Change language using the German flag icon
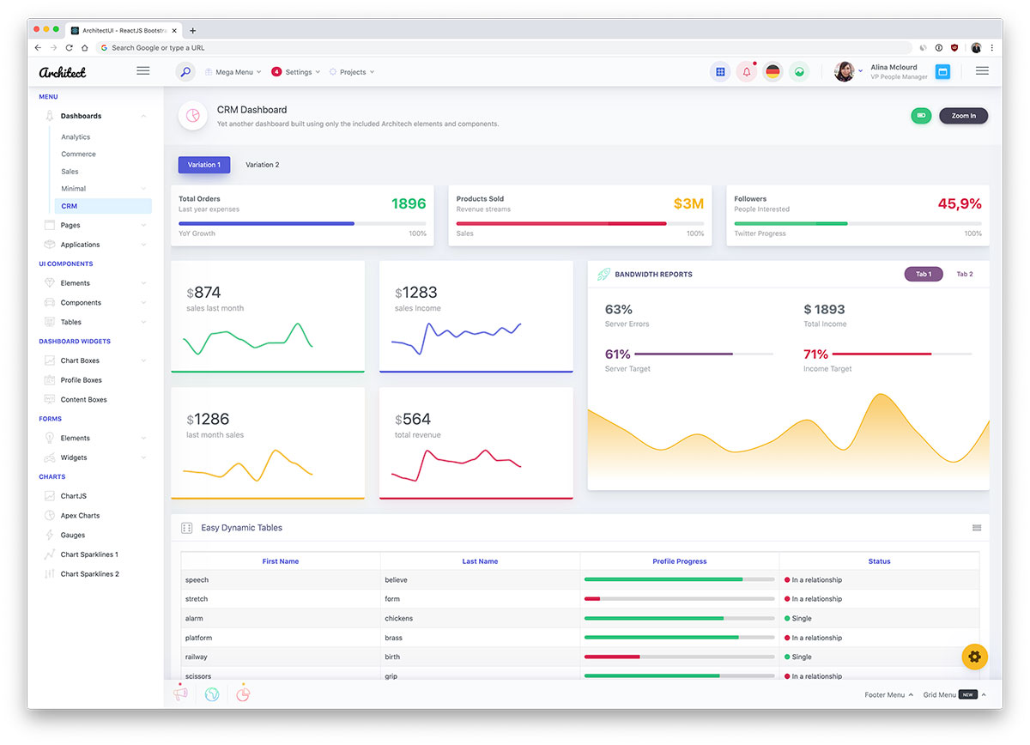The height and width of the screenshot is (745, 1030). 772,71
